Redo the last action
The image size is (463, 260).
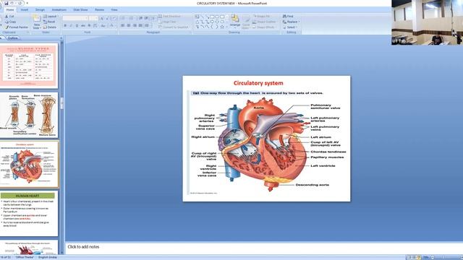pyautogui.click(x=20, y=3)
